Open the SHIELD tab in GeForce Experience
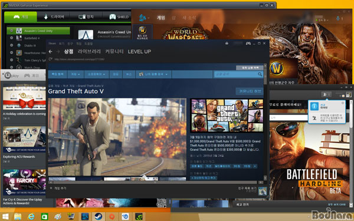The width and height of the screenshot is (354, 221). 119,17
